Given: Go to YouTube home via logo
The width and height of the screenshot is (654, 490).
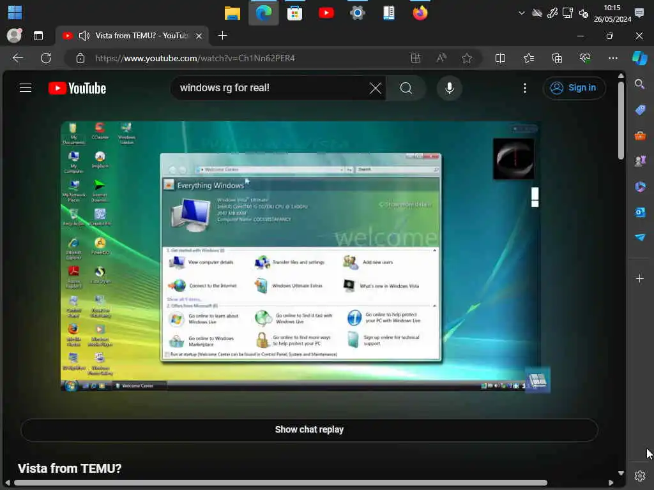Looking at the screenshot, I should 77,88.
